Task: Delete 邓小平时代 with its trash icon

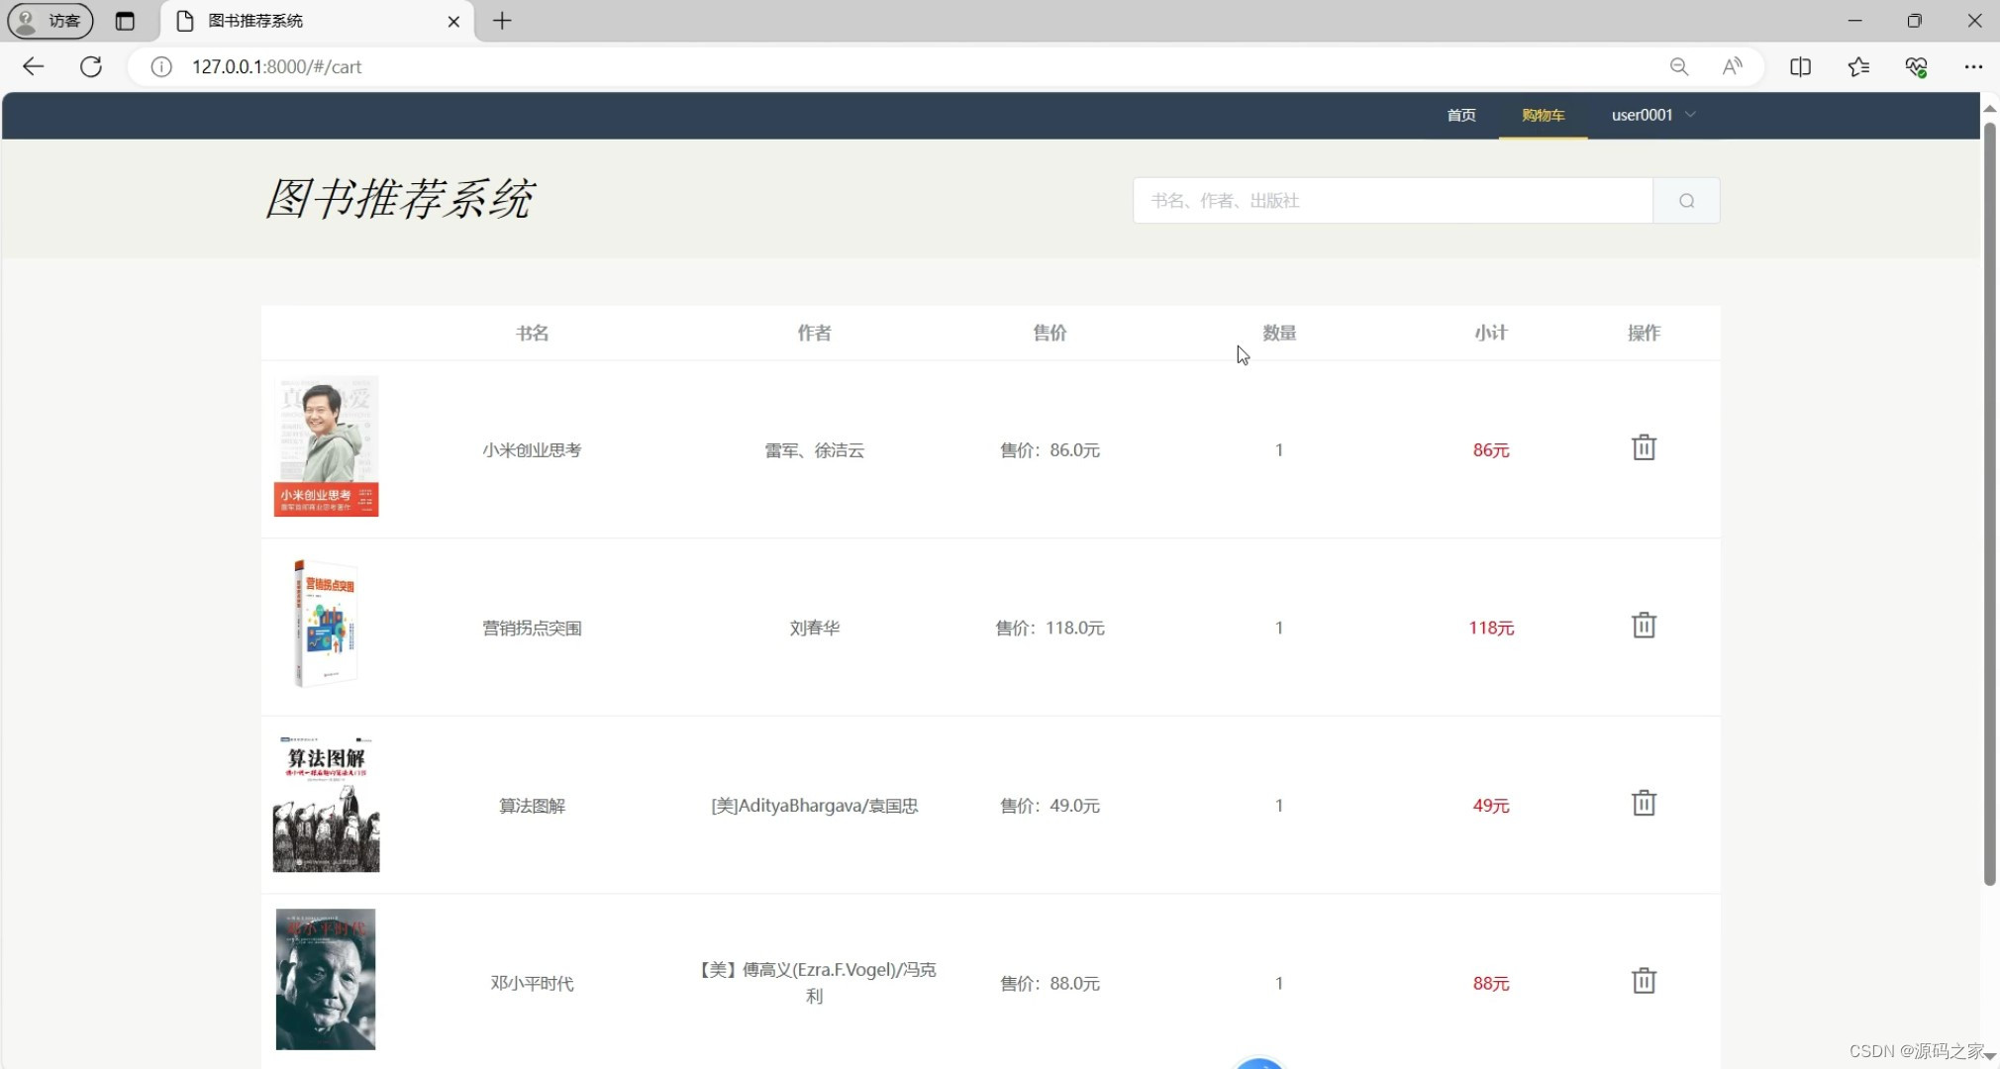Action: point(1644,981)
